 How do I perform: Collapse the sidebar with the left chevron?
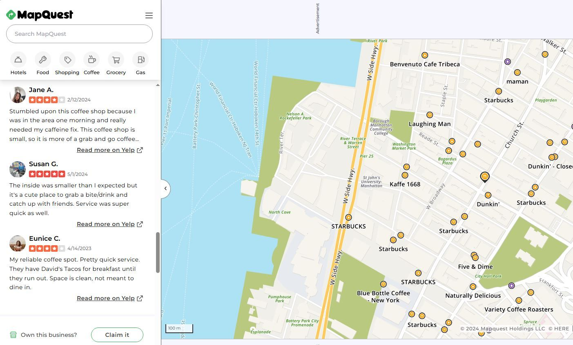point(165,188)
